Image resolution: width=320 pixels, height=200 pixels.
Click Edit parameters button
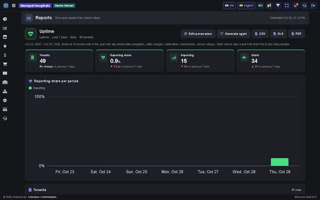pyautogui.click(x=198, y=33)
